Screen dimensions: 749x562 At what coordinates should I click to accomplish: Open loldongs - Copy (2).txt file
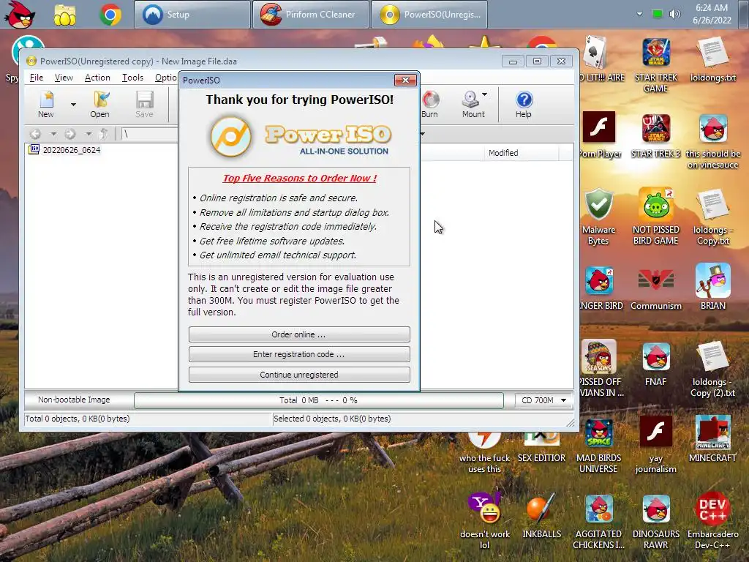(712, 370)
